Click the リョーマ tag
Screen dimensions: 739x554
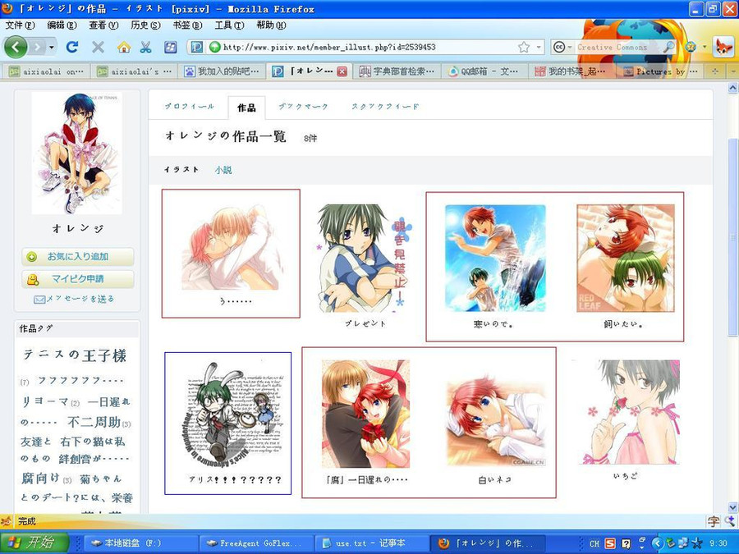[45, 401]
